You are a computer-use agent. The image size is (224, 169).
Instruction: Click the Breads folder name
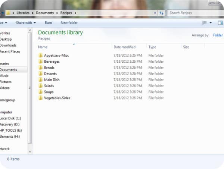49,68
